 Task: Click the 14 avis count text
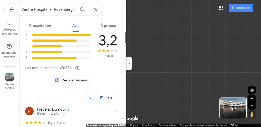pyautogui.click(x=108, y=56)
